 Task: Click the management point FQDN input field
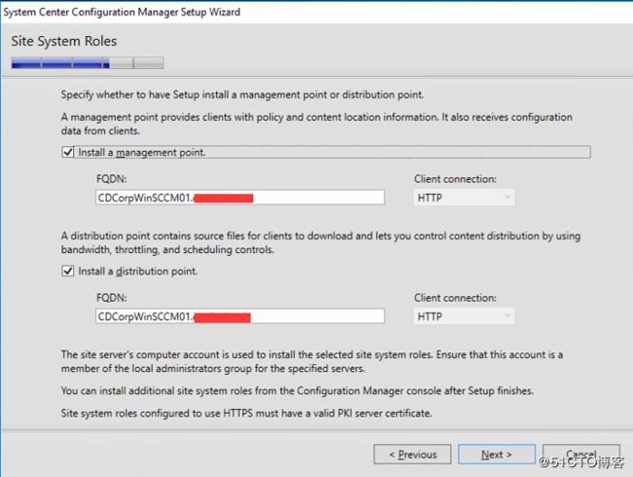pyautogui.click(x=241, y=198)
